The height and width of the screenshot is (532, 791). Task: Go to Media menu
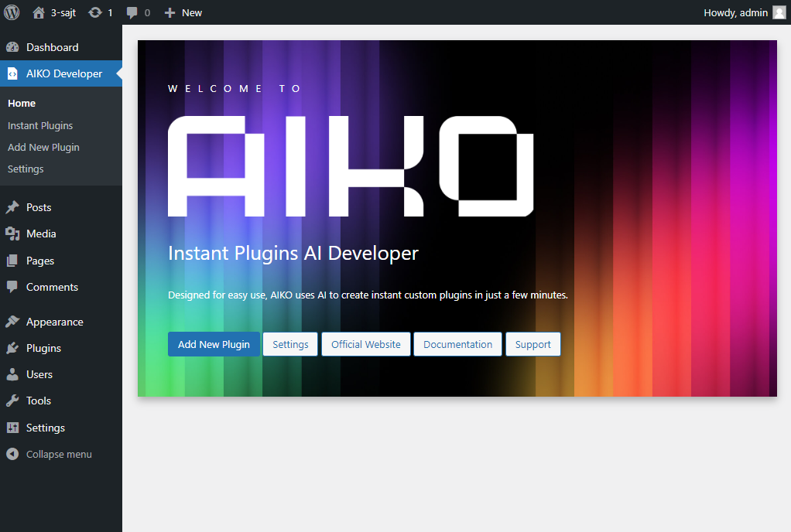tap(41, 234)
